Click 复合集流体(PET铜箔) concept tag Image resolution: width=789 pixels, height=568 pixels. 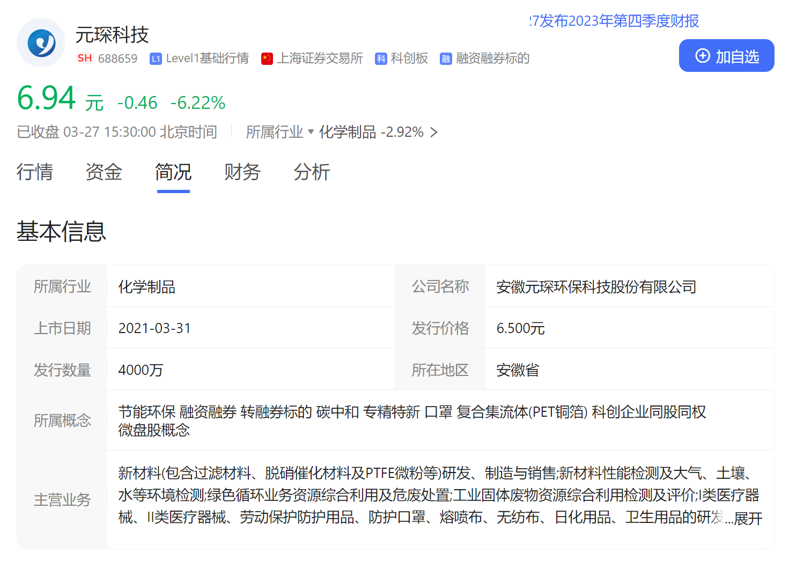pyautogui.click(x=522, y=412)
